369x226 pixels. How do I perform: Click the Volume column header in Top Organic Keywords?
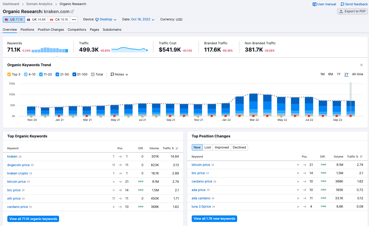pyautogui.click(x=154, y=148)
